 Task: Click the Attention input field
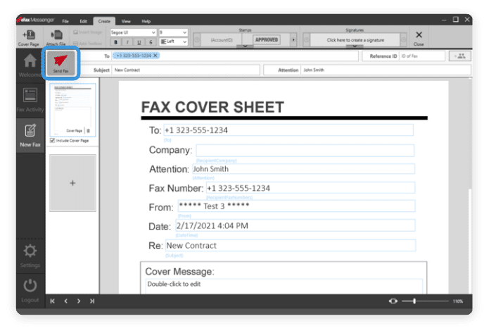click(386, 70)
